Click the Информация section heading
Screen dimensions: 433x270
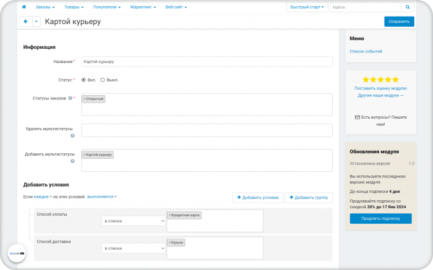click(39, 47)
